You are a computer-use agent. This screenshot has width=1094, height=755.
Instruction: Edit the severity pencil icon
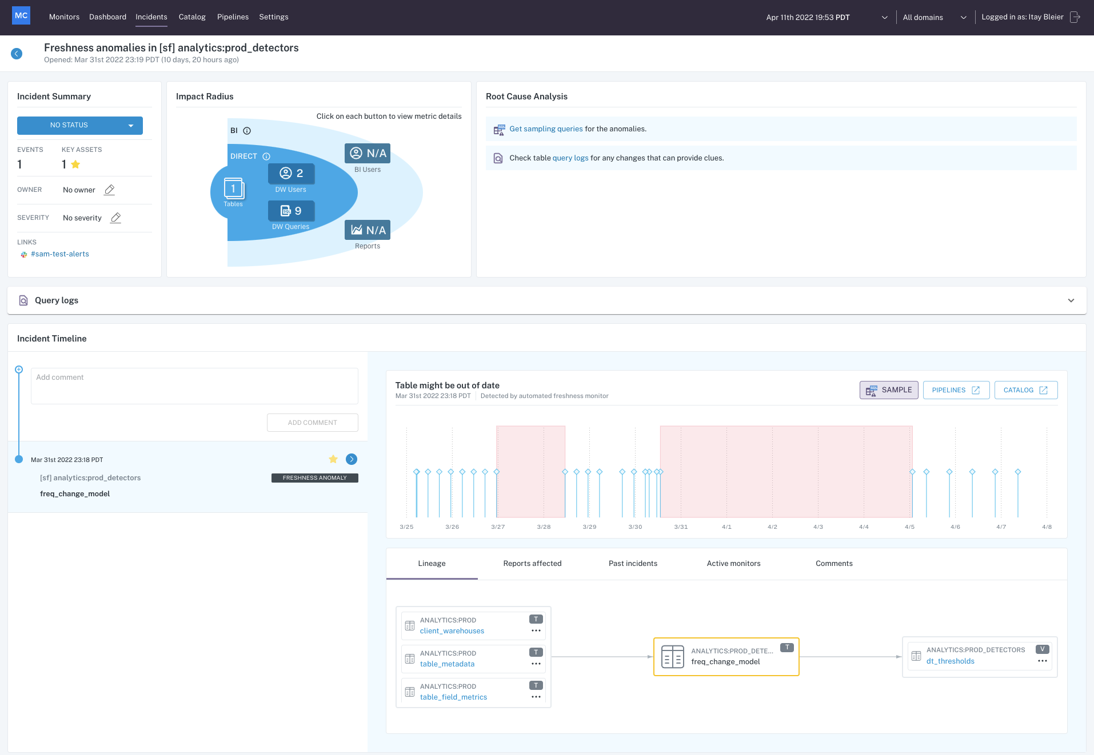[115, 218]
